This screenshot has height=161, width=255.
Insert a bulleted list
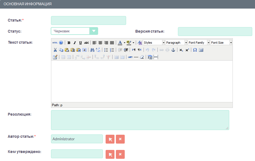click(x=106, y=50)
